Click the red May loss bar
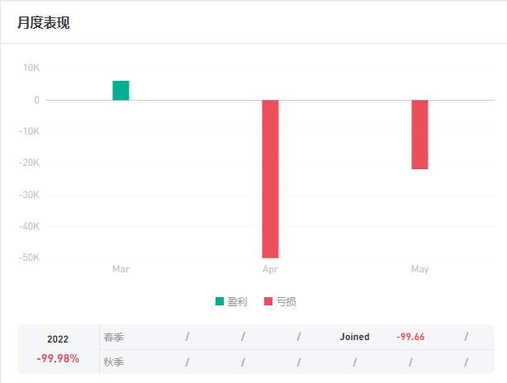 click(x=419, y=135)
